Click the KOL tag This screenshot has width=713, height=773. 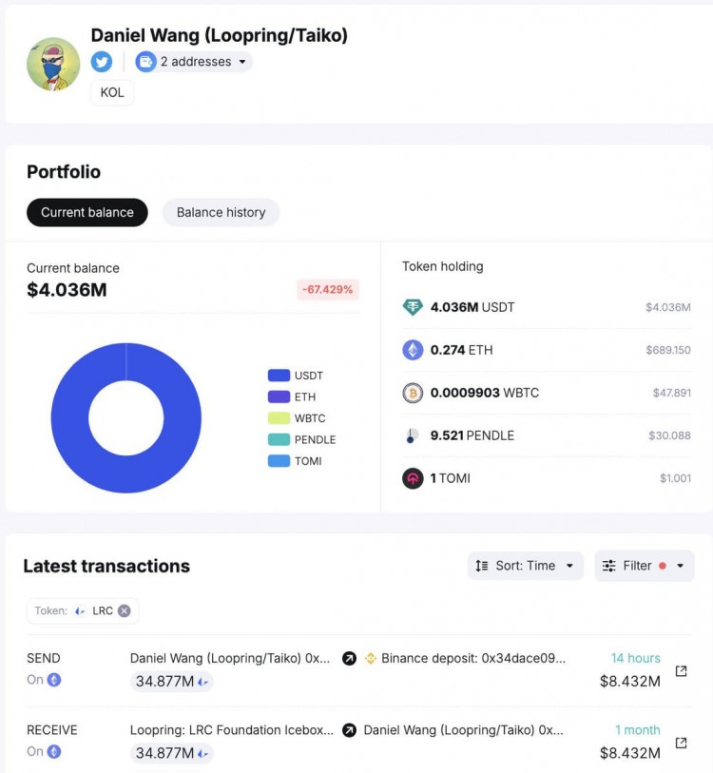pos(112,92)
